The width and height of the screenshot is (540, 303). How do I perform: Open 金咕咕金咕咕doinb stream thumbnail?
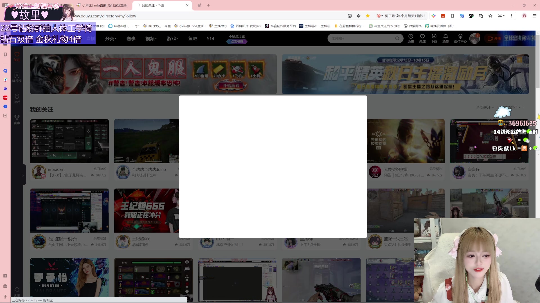[147, 141]
